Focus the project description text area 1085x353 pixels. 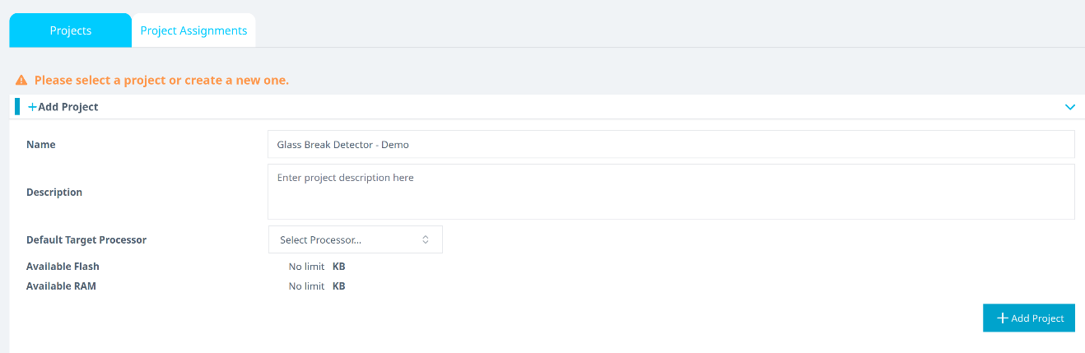coord(670,191)
